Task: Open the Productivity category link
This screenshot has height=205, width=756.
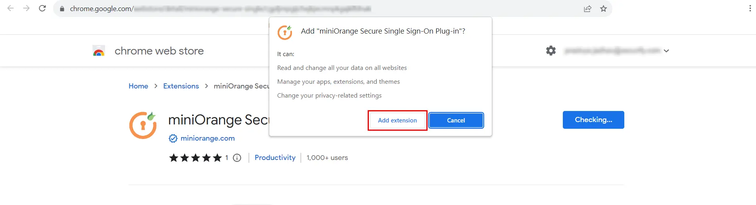Action: point(275,158)
